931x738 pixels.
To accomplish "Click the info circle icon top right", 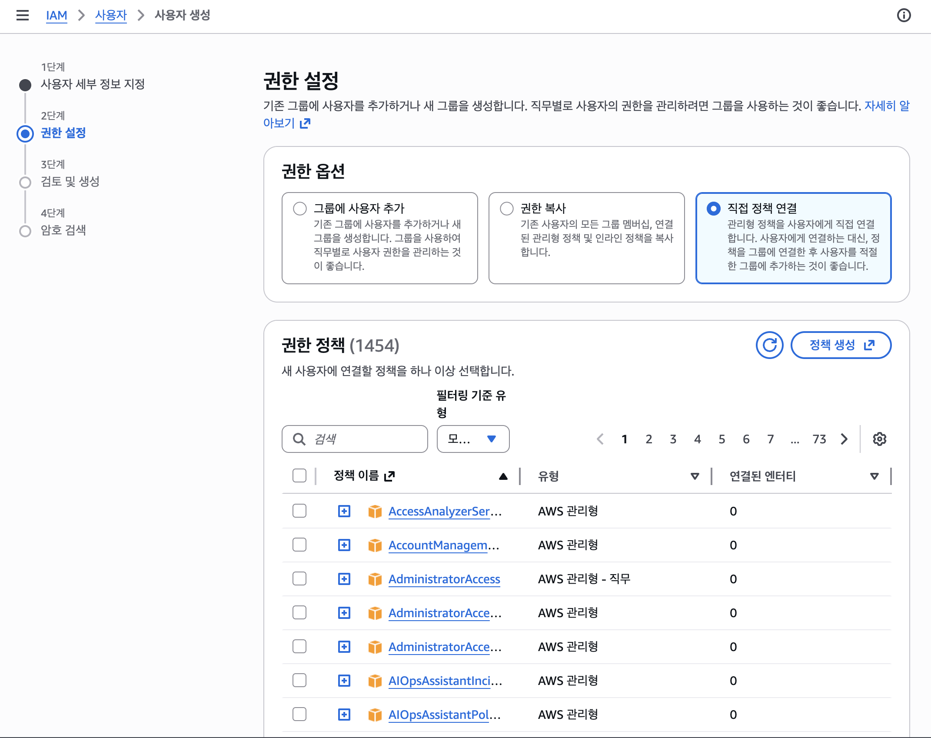I will point(904,16).
